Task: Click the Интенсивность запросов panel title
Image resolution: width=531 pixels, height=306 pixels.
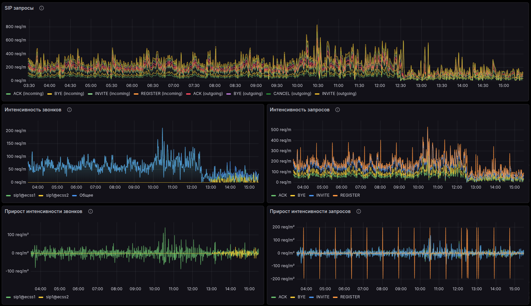Action: [300, 110]
